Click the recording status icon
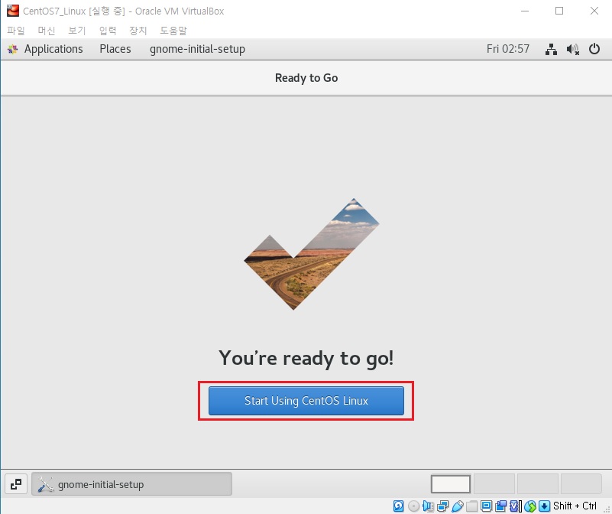The image size is (612, 514). click(500, 506)
